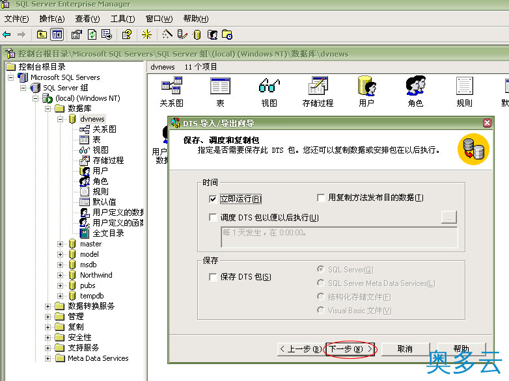
Task: Click the Export List toolbar icon
Action: click(x=107, y=34)
